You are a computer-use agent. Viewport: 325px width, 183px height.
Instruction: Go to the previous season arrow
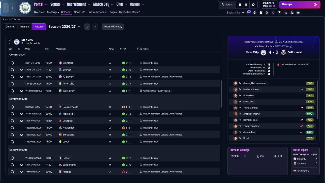point(87,27)
